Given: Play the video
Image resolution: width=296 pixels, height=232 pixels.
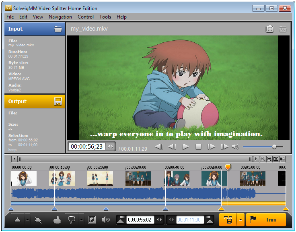Looking at the screenshot, I should point(185,147).
